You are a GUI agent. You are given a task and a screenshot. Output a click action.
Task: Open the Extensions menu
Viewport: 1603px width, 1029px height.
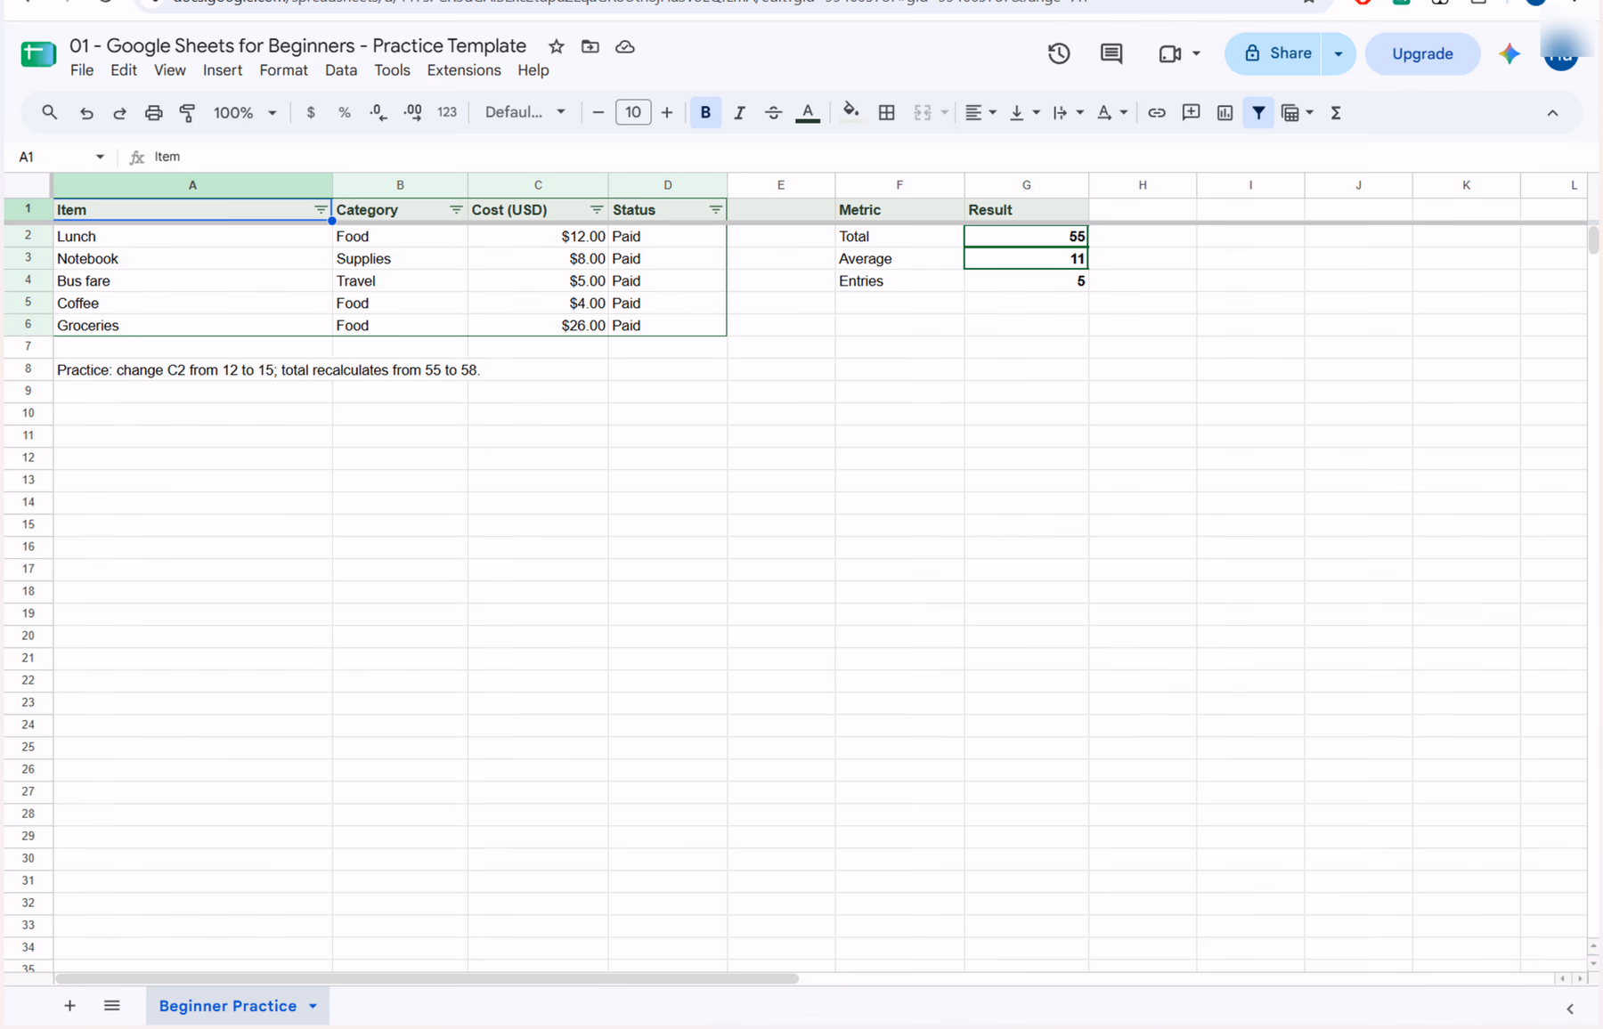(464, 70)
